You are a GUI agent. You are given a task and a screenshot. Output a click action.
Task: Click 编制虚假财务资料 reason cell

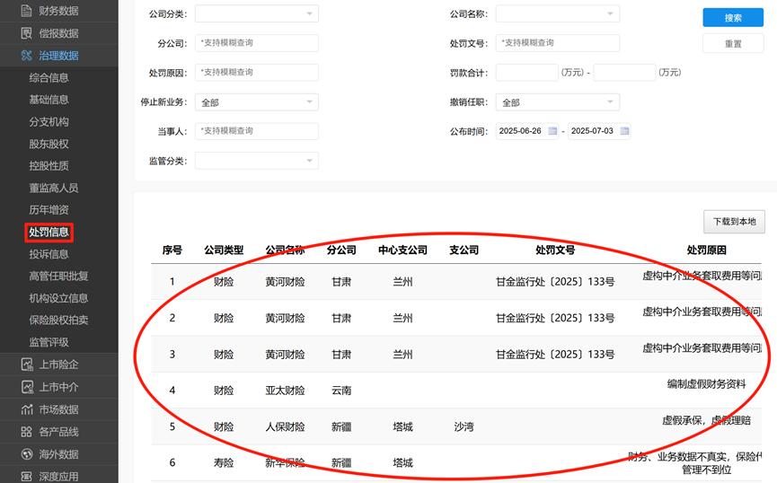coord(706,384)
